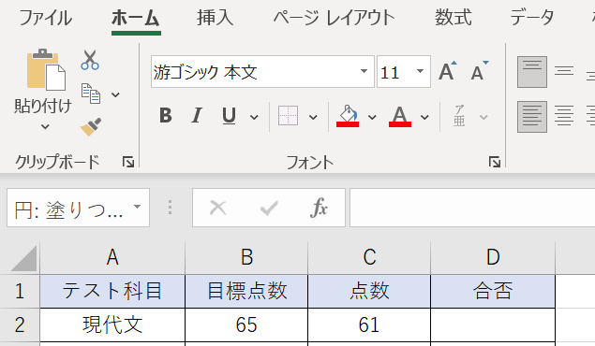The image size is (595, 346).
Task: Select the Format Painter brush icon
Action: 91,127
